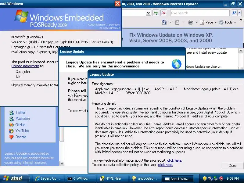Switch to About Windows taskbar button
This screenshot has height=183, width=244.
[178, 179]
